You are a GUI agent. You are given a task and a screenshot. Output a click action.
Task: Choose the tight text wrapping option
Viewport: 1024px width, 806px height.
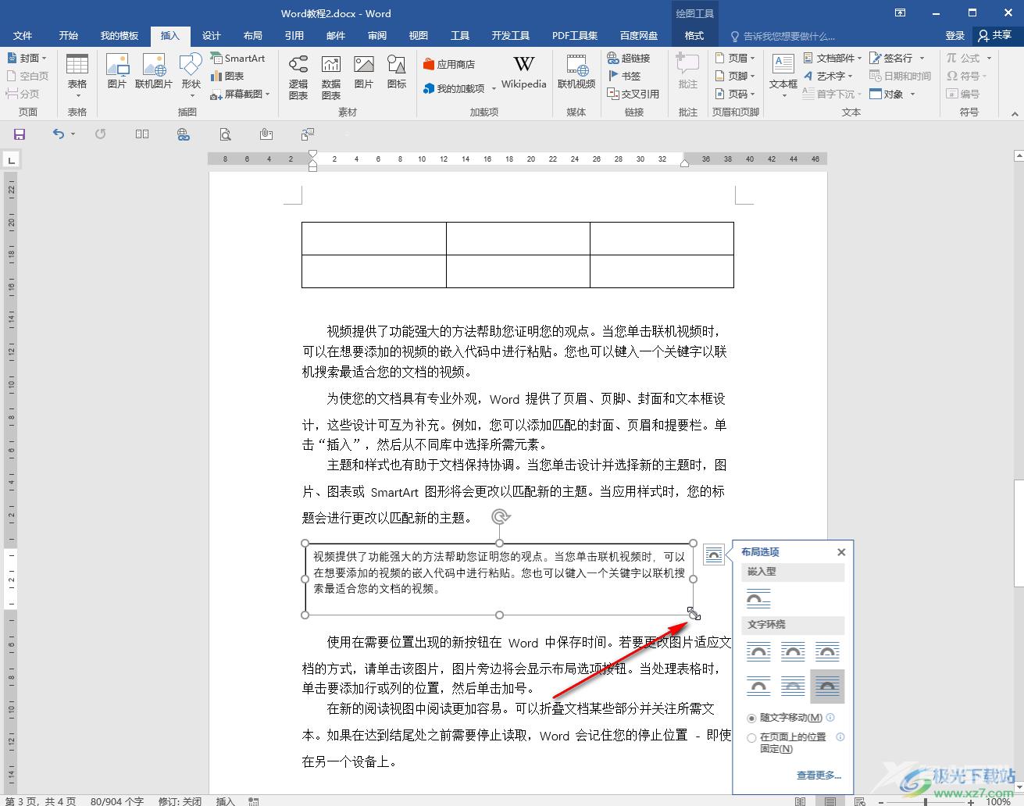(x=793, y=651)
